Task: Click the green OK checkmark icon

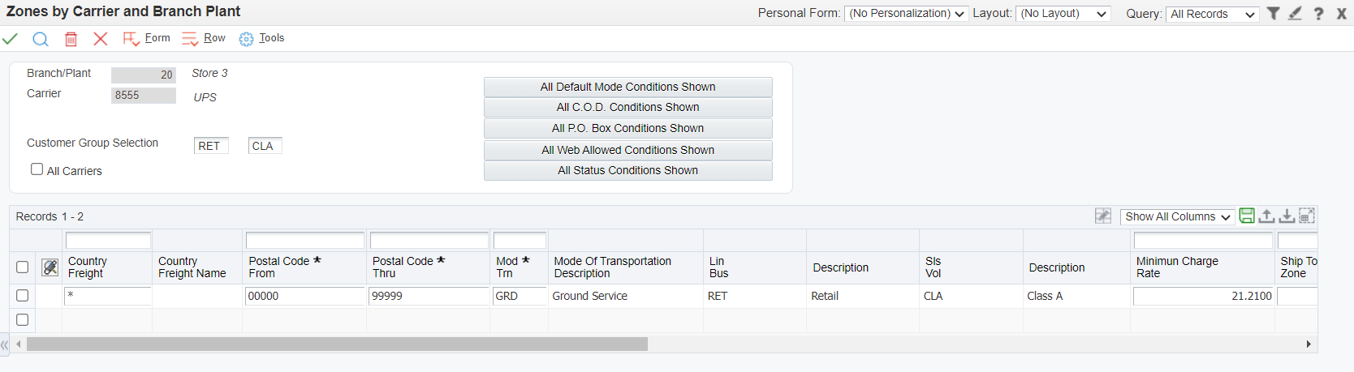Action: (x=10, y=39)
